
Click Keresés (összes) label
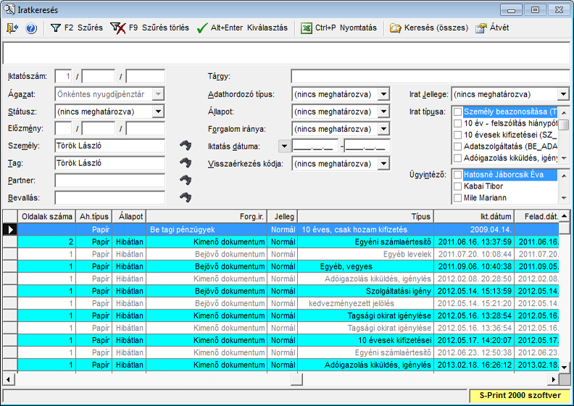[x=436, y=28]
